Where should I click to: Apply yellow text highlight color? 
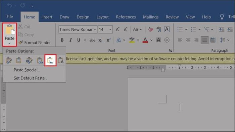coord(132,40)
